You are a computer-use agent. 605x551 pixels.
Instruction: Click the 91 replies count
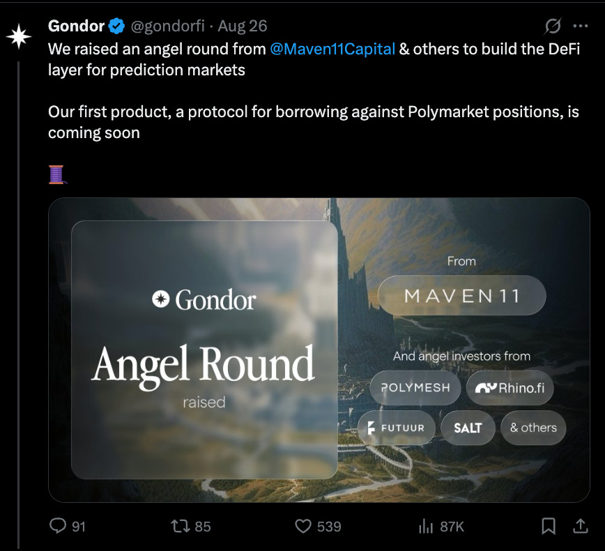tap(78, 527)
